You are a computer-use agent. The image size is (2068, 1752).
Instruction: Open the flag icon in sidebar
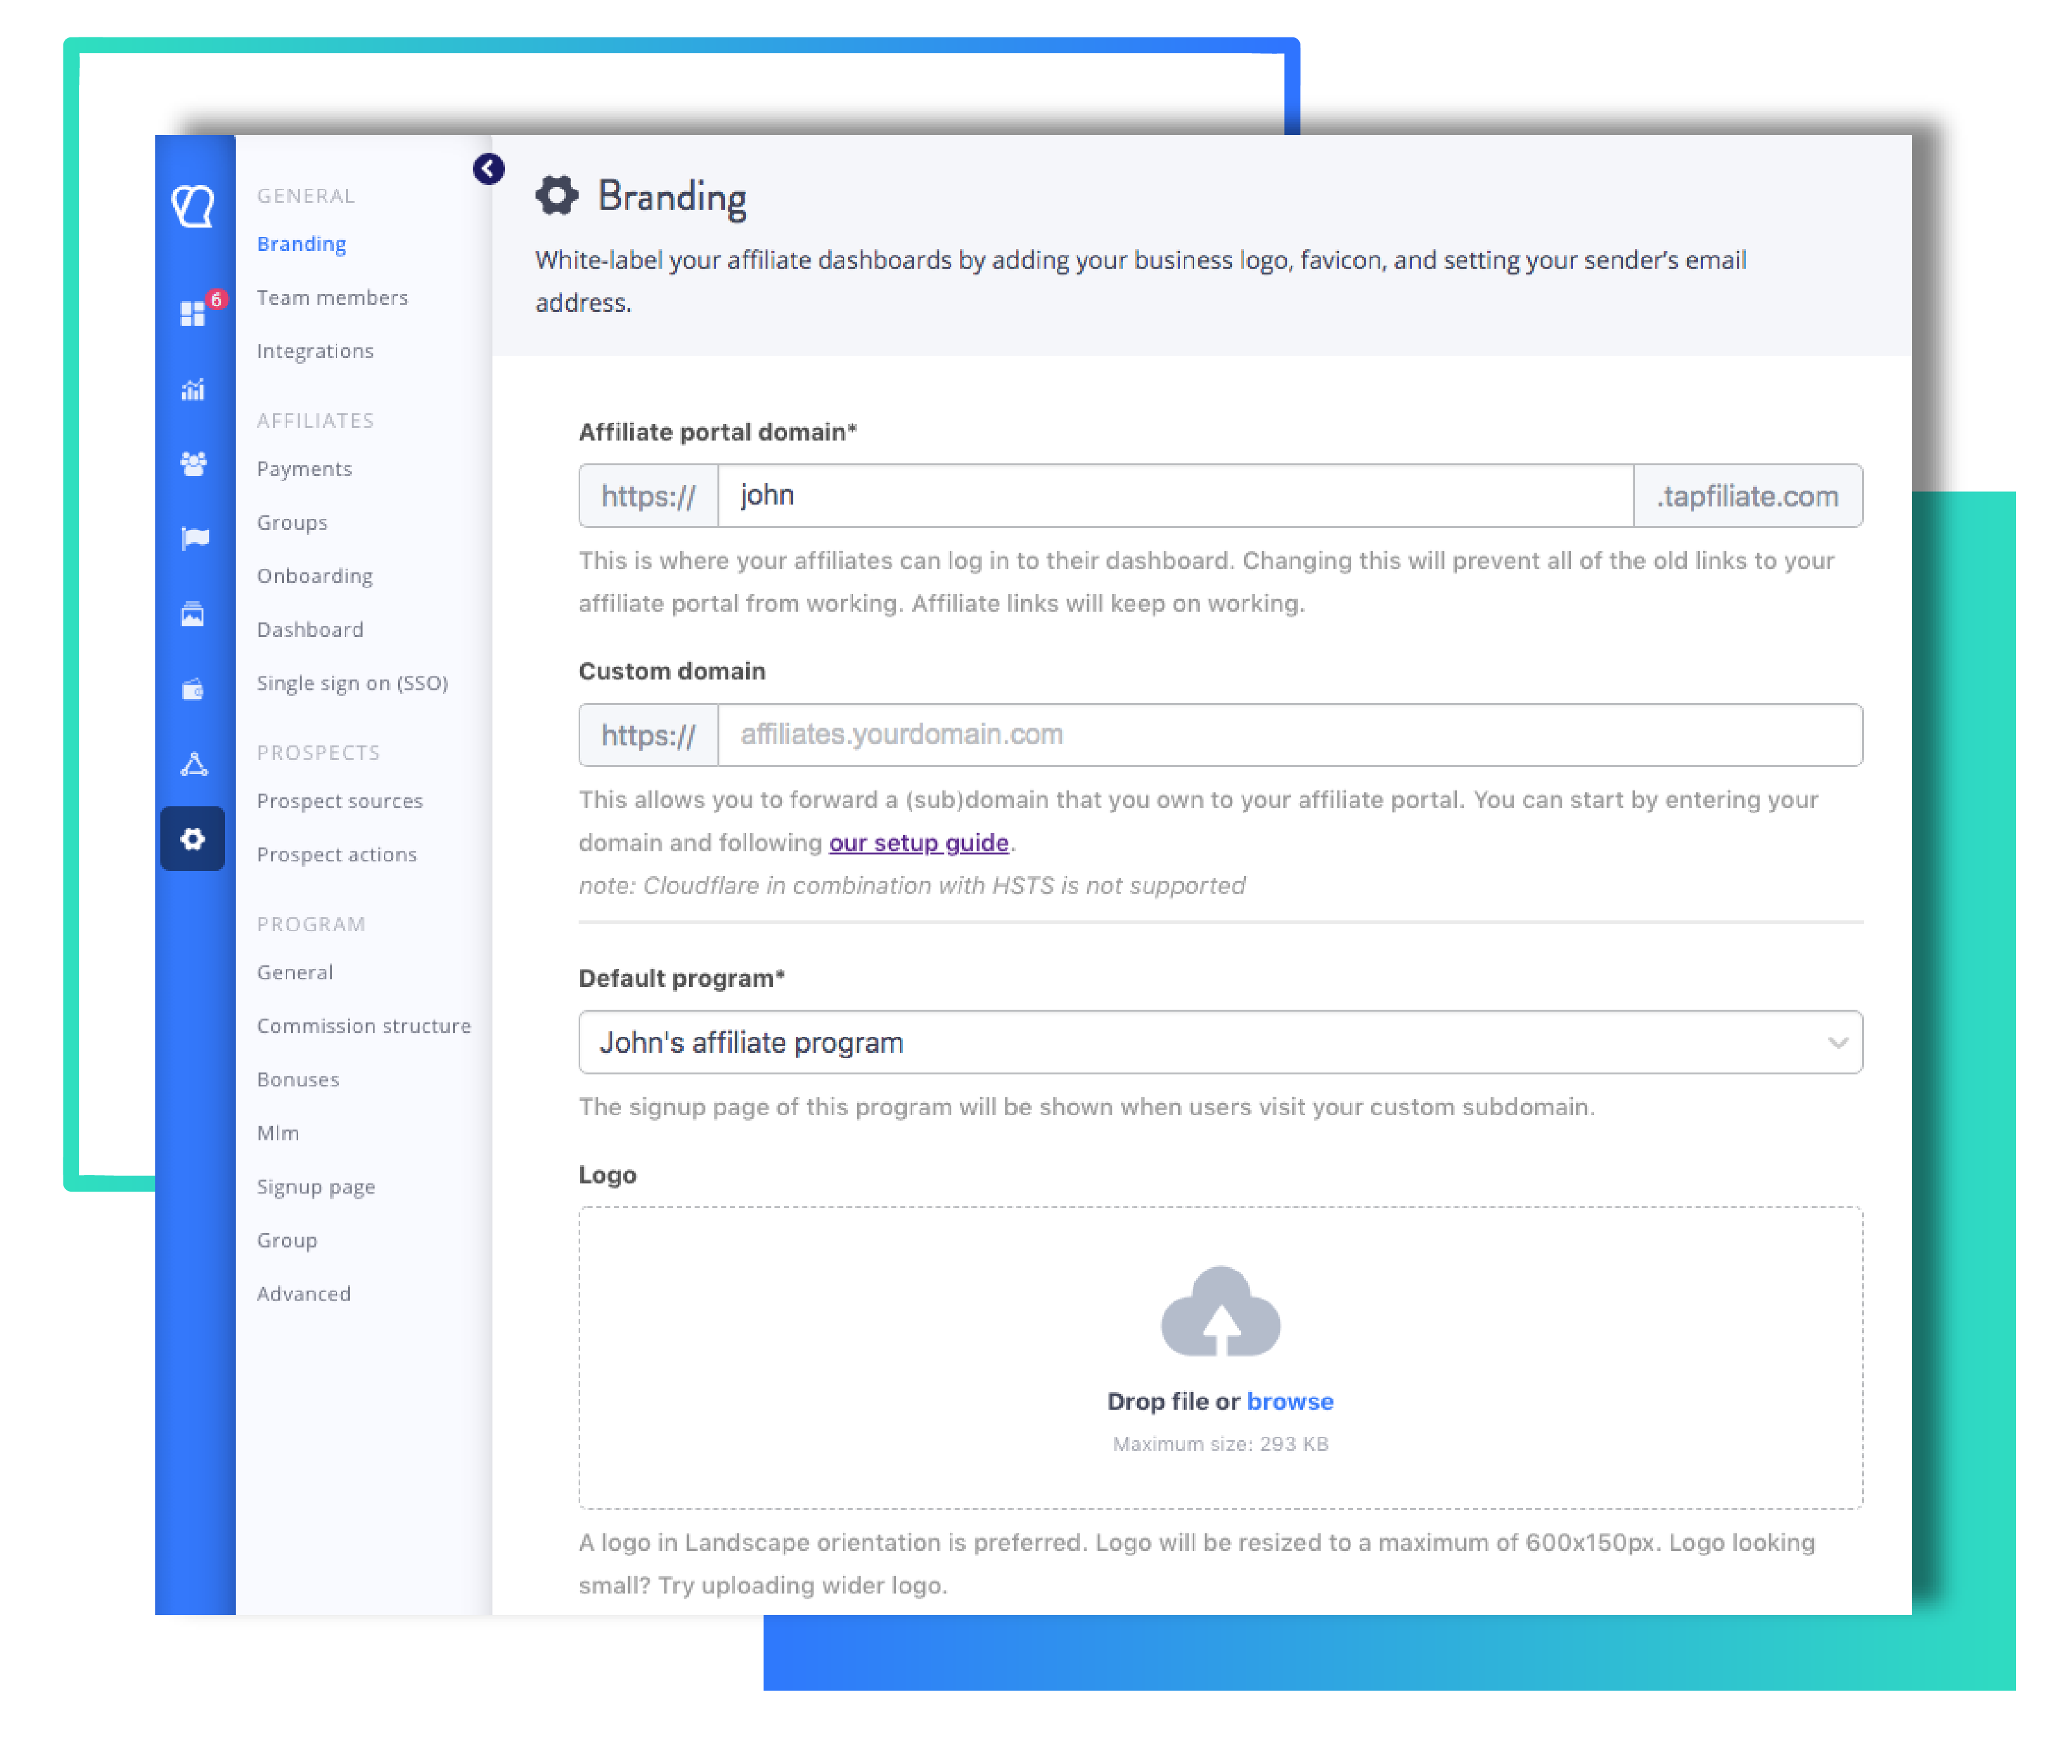coord(195,538)
